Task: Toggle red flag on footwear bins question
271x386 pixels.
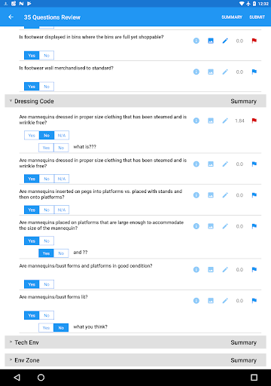Action: pyautogui.click(x=254, y=41)
